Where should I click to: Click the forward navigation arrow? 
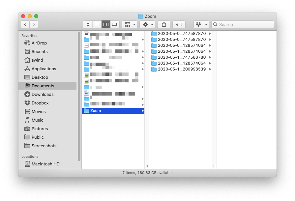(34, 24)
